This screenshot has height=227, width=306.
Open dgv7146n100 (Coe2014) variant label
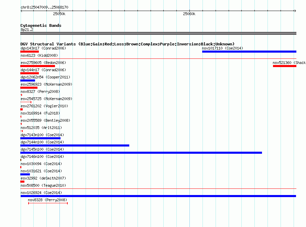coord(42,156)
